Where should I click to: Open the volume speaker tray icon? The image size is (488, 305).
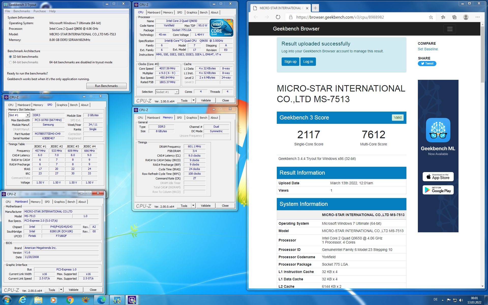[x=461, y=300]
